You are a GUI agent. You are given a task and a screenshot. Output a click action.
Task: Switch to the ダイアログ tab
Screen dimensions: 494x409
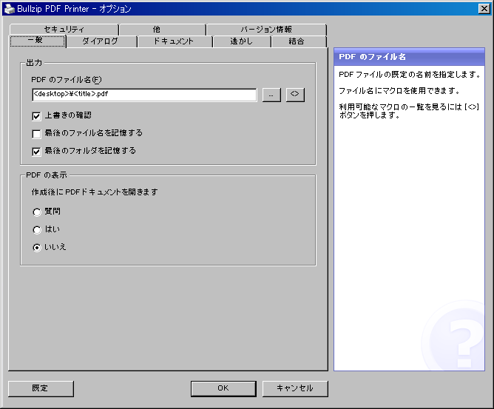[101, 41]
